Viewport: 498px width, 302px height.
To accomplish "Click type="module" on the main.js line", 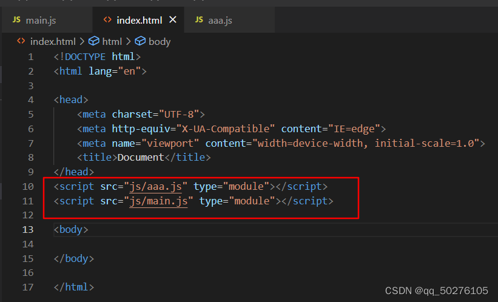I will click(237, 201).
